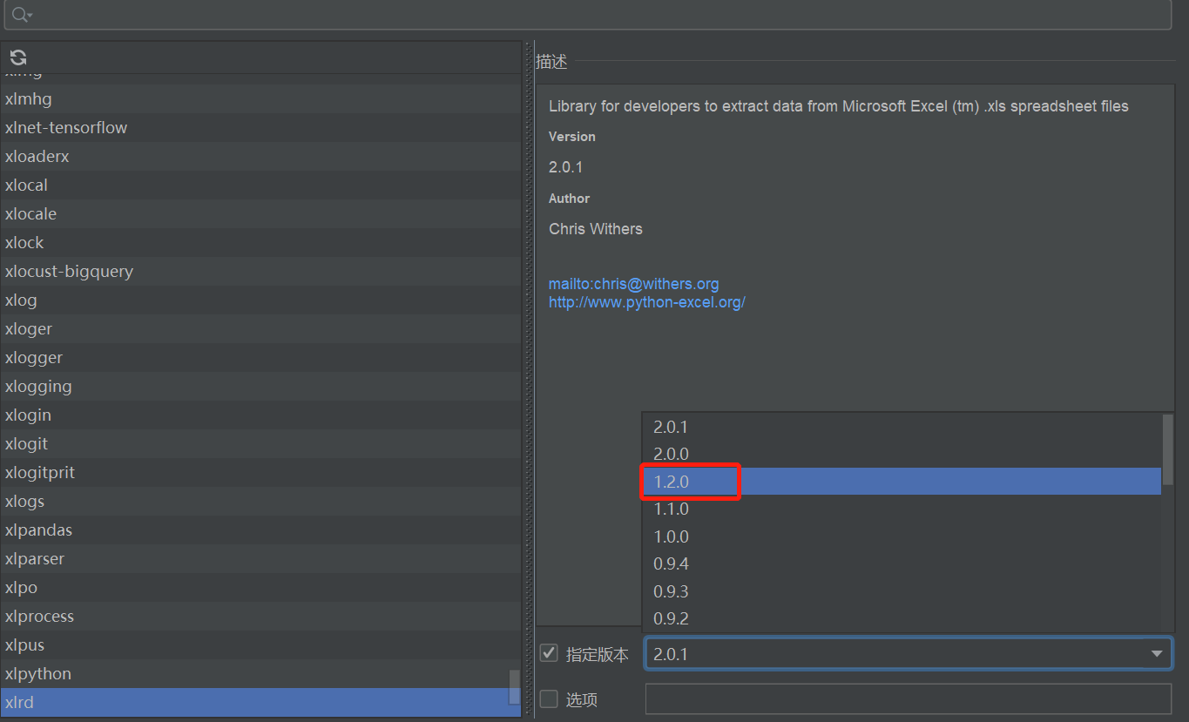The image size is (1189, 722).
Task: Select xlpython package
Action: click(260, 673)
